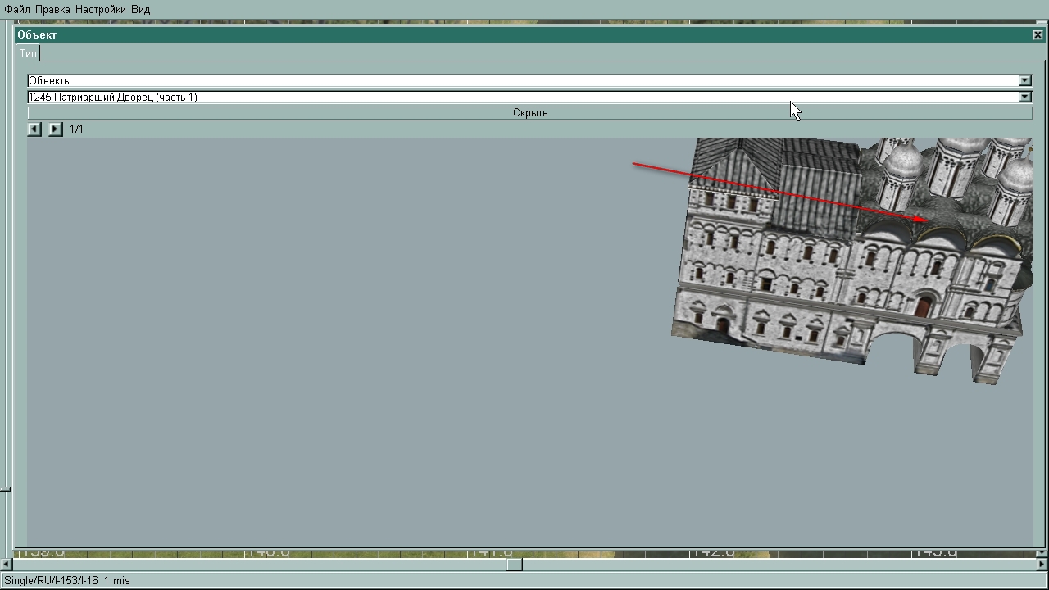Viewport: 1049px width, 590px height.
Task: Open the Вид menu
Action: 141,9
